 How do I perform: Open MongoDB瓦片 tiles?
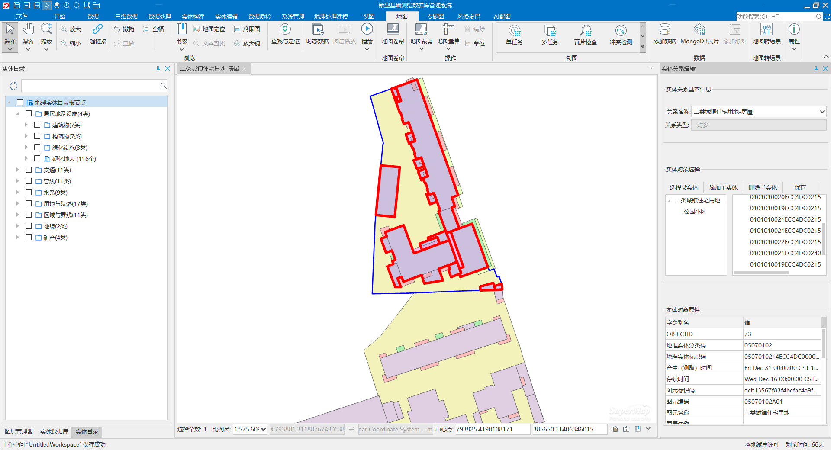tap(699, 34)
